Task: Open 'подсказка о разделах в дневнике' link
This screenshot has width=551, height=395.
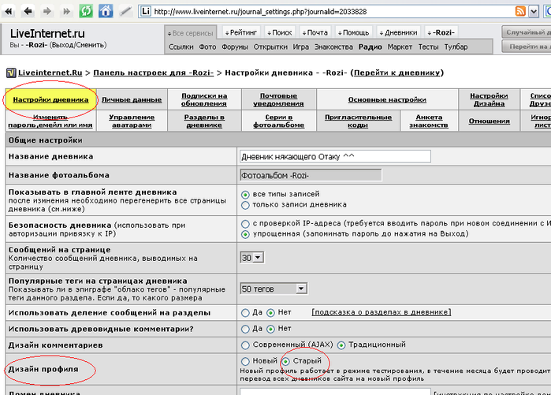Action: (382, 312)
